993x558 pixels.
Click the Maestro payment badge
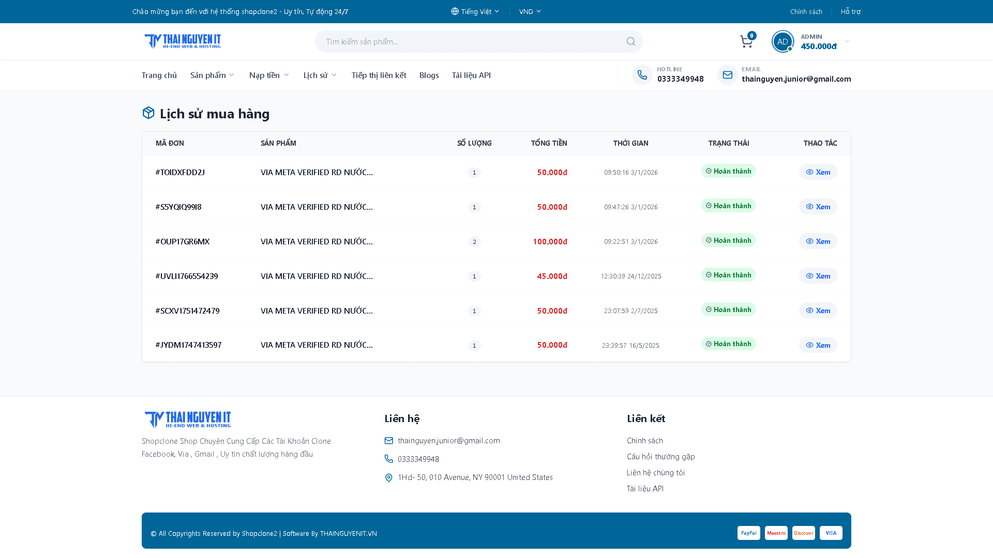click(776, 533)
